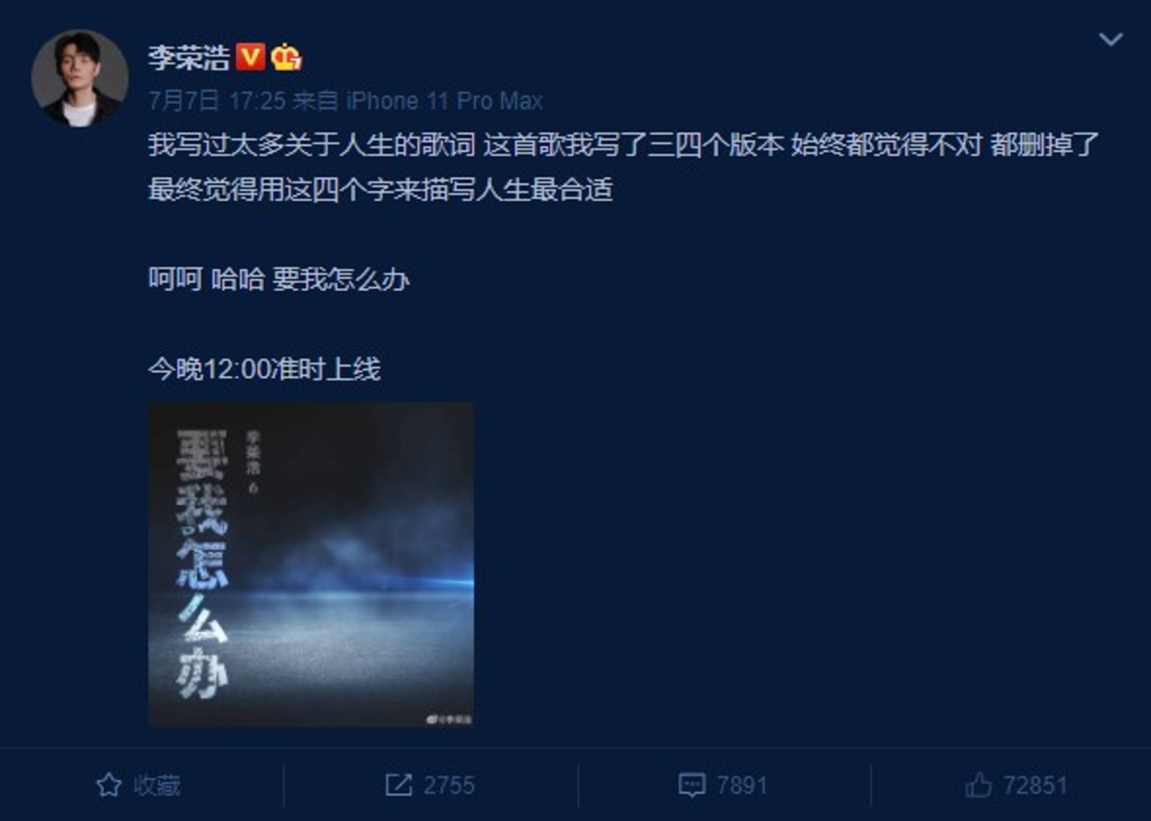Open 李荣浩's round profile avatar
This screenshot has width=1151, height=821.
pos(80,79)
